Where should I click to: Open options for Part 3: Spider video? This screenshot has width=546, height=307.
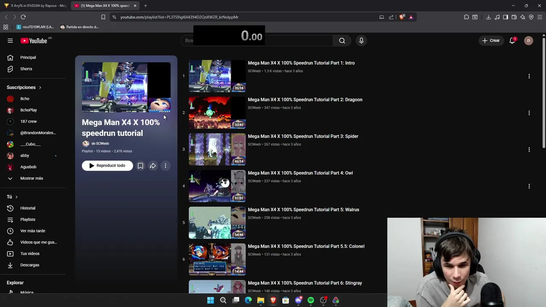(529, 150)
